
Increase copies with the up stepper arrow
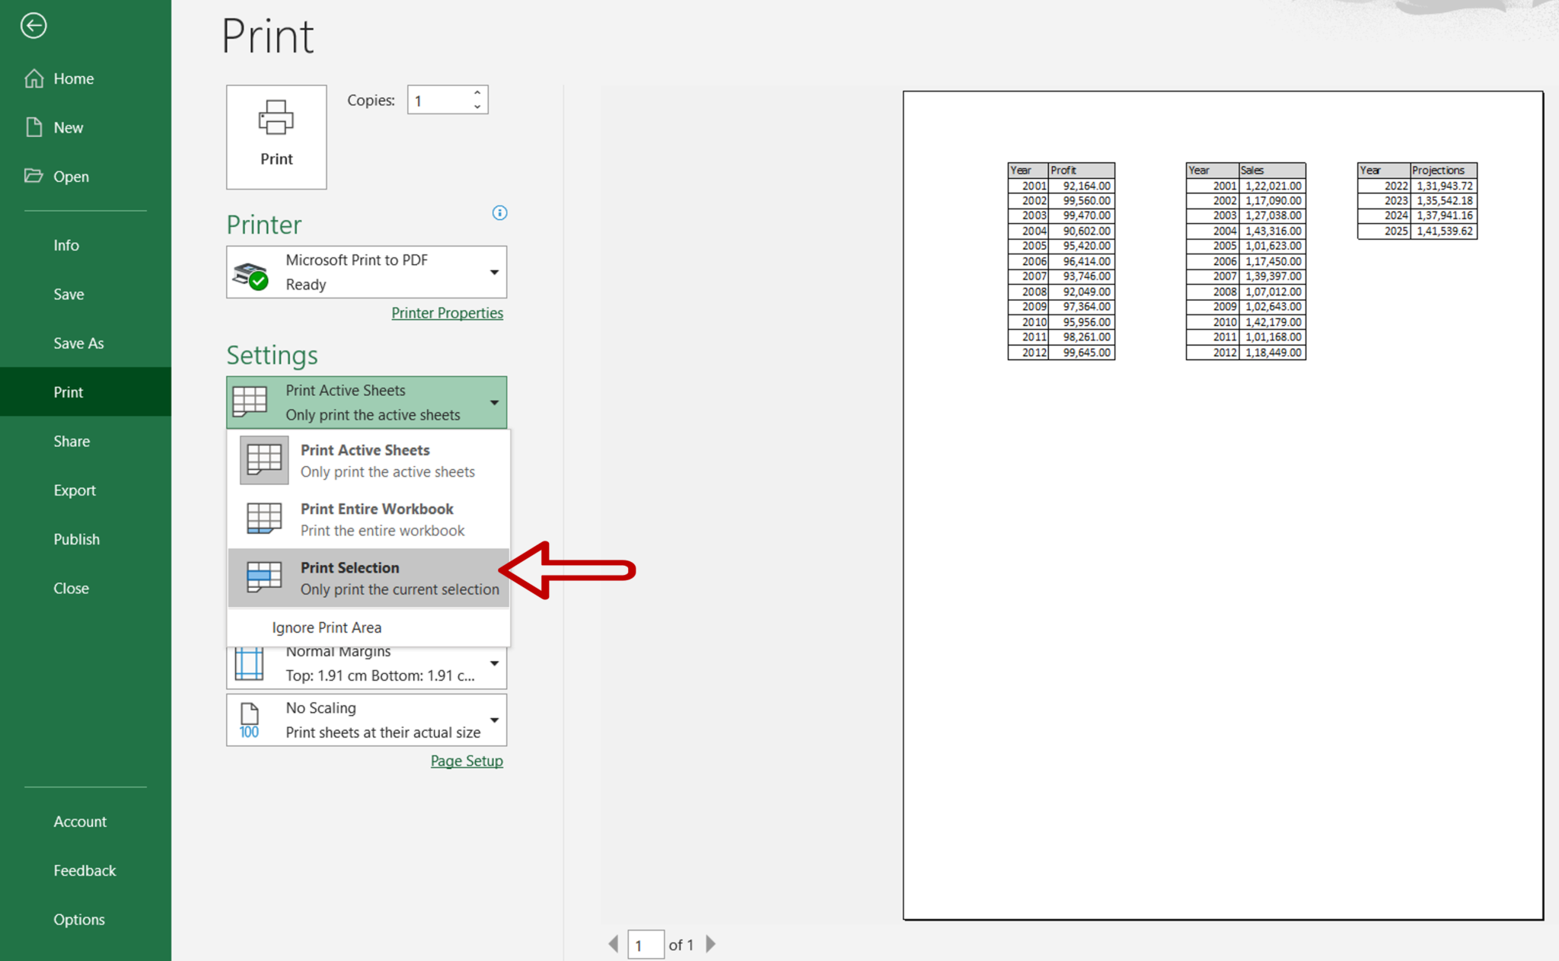(x=477, y=93)
